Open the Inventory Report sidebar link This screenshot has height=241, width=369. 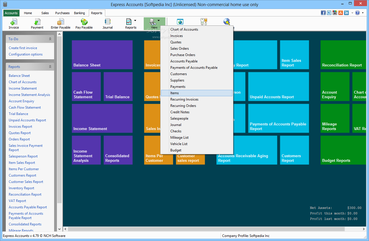coord(21,188)
